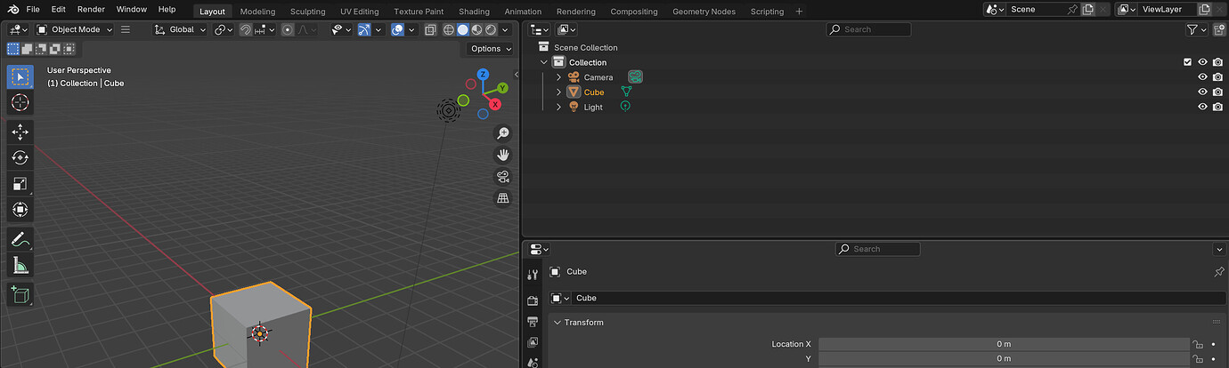Select the Rotate tool

click(x=20, y=158)
